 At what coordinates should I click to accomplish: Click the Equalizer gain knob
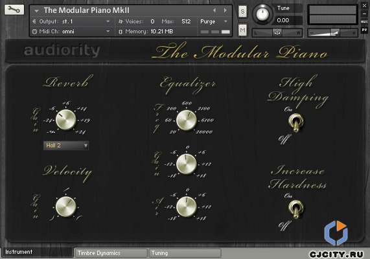tap(187, 164)
